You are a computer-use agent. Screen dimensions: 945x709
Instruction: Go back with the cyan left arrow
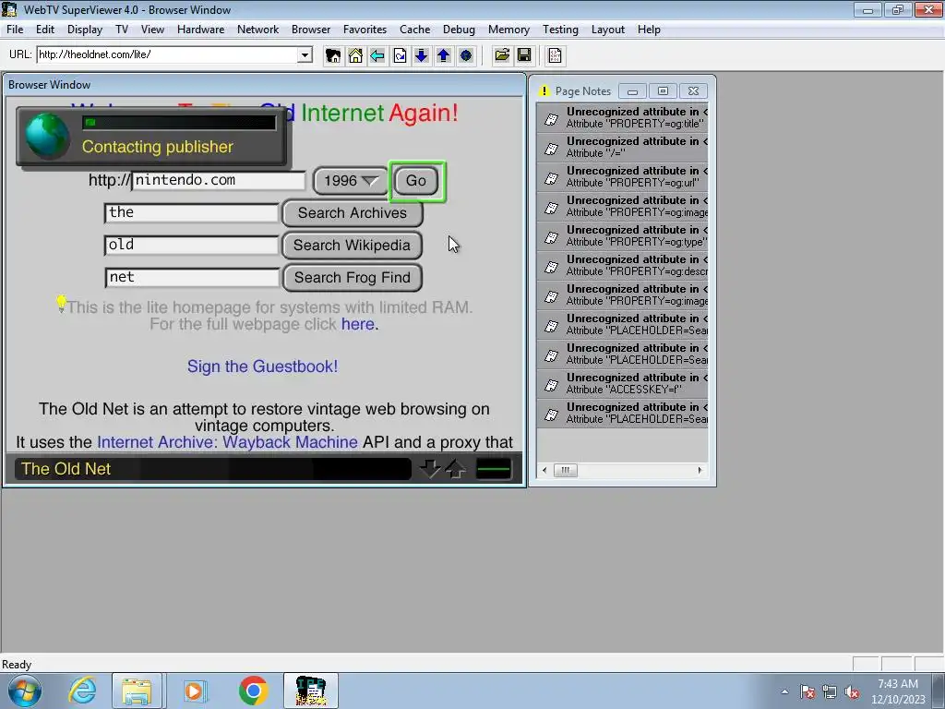pos(377,56)
